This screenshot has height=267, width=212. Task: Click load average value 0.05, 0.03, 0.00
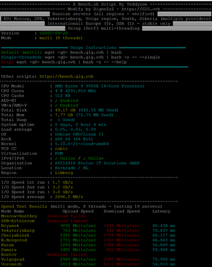75,129
